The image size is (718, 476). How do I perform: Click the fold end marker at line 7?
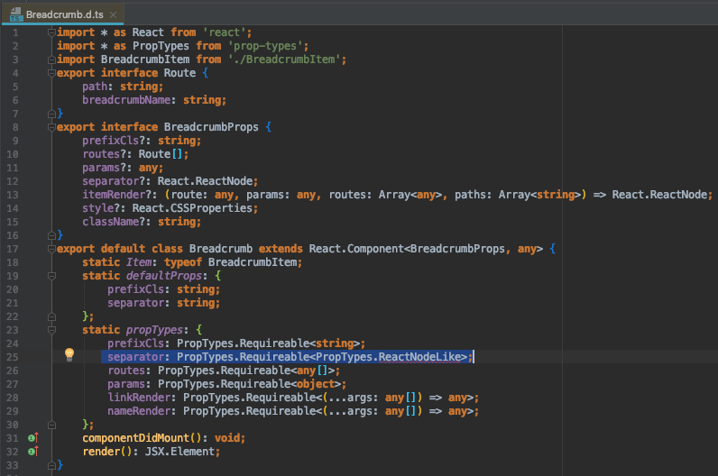click(51, 114)
